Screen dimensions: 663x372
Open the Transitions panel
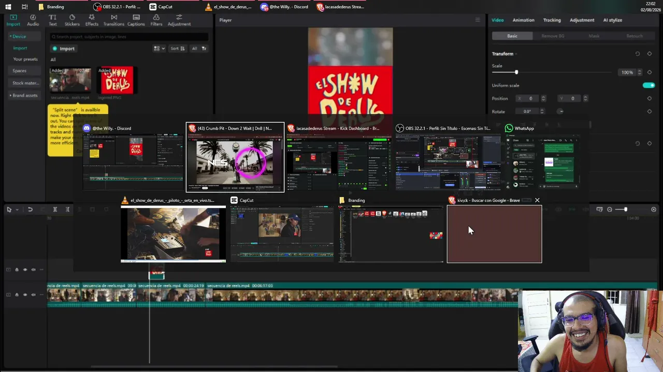(x=114, y=20)
